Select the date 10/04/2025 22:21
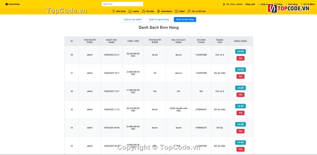The height and width of the screenshot is (155, 317). coord(111,55)
